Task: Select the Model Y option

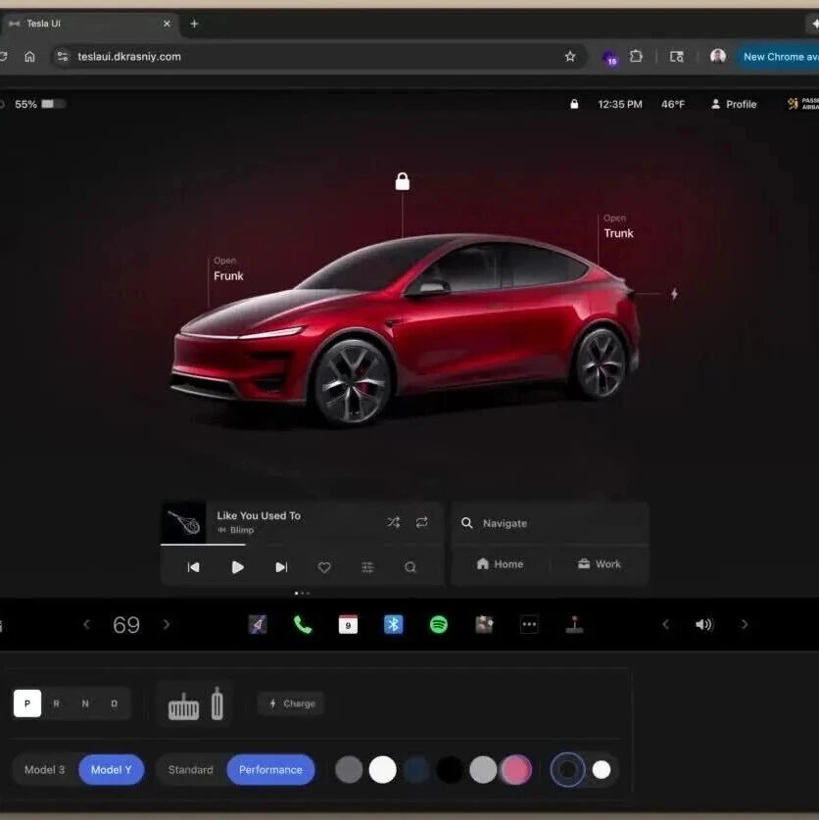Action: [111, 770]
